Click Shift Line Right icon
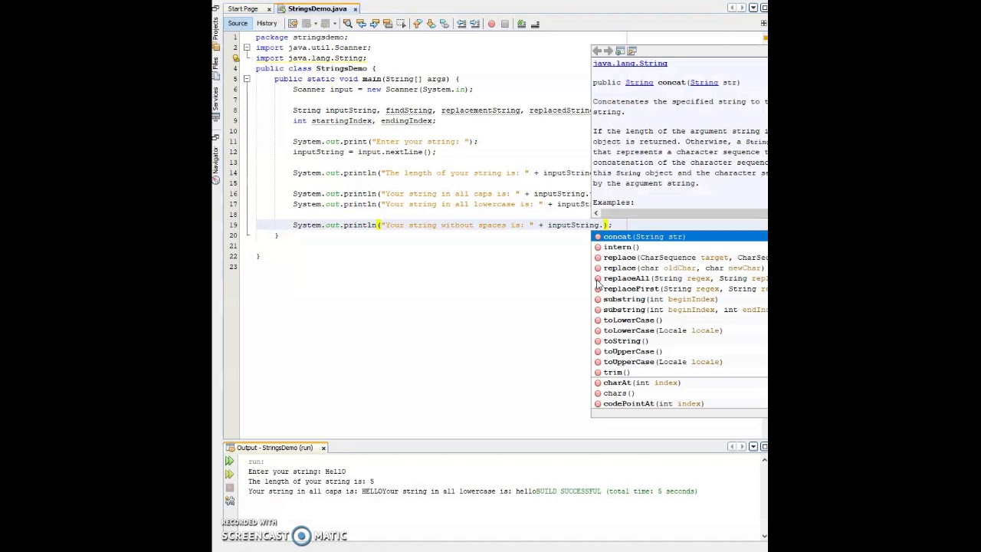Screen dimensions: 981x552 (474, 24)
